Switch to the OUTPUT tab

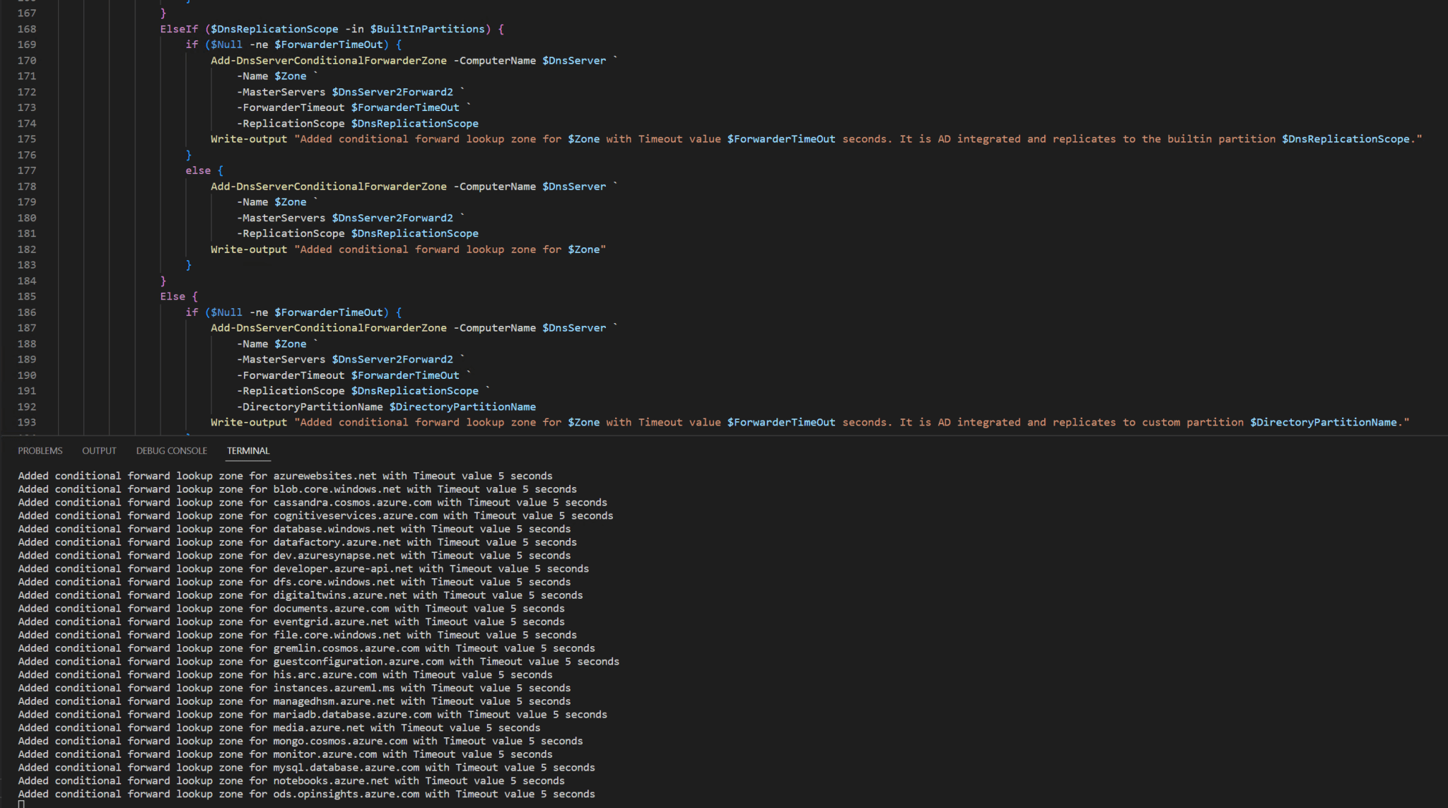click(99, 450)
